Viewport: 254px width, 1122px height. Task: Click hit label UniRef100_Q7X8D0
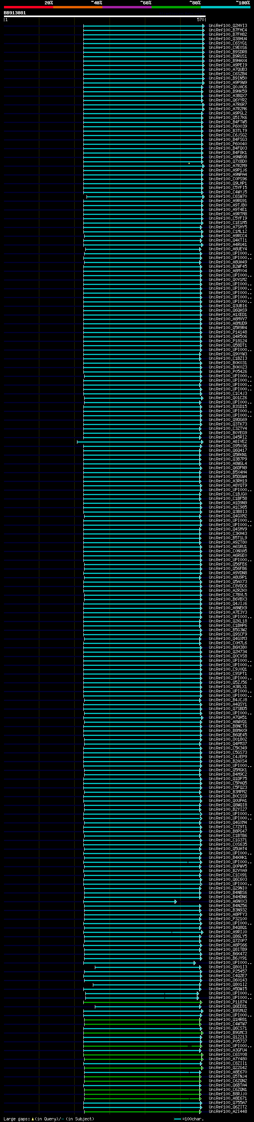[x=228, y=162]
